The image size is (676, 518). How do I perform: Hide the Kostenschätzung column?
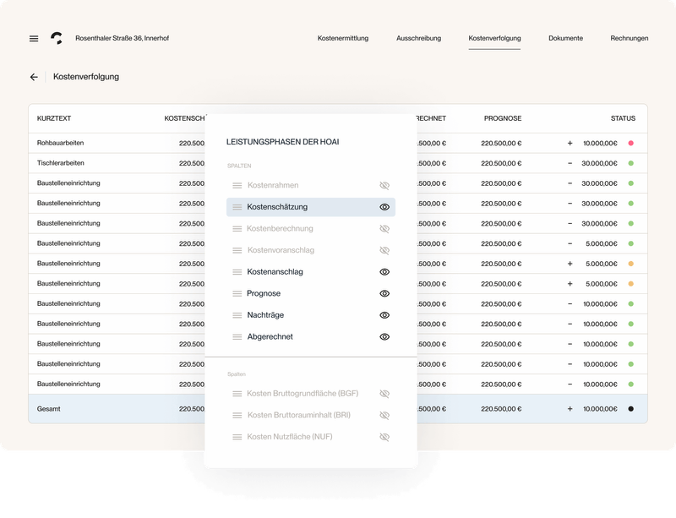click(x=386, y=206)
